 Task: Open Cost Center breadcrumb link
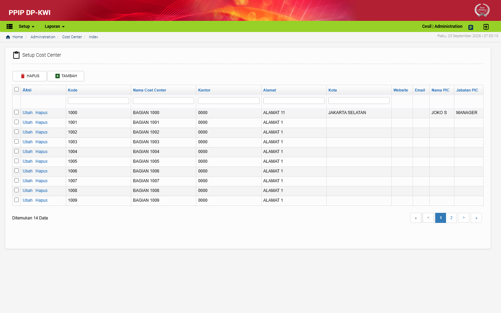(72, 37)
